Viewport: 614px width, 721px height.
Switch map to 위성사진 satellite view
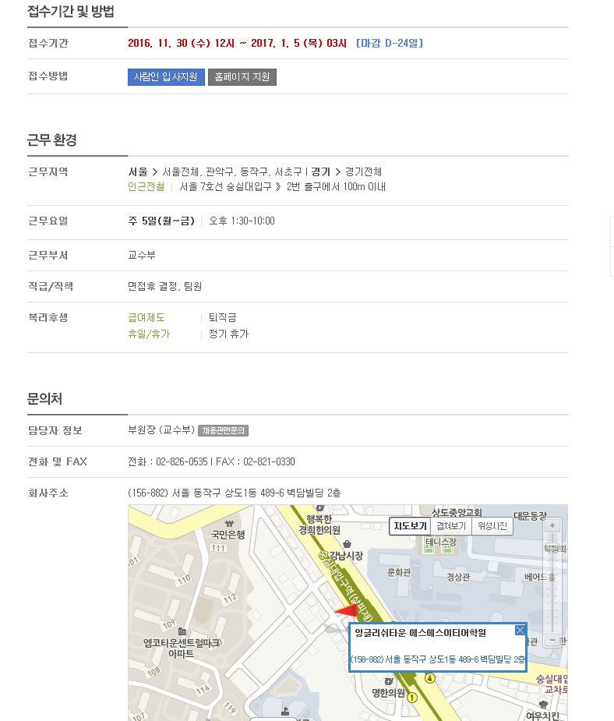(492, 526)
